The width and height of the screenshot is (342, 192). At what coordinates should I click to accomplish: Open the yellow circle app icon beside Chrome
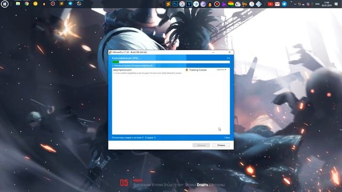[35, 4]
